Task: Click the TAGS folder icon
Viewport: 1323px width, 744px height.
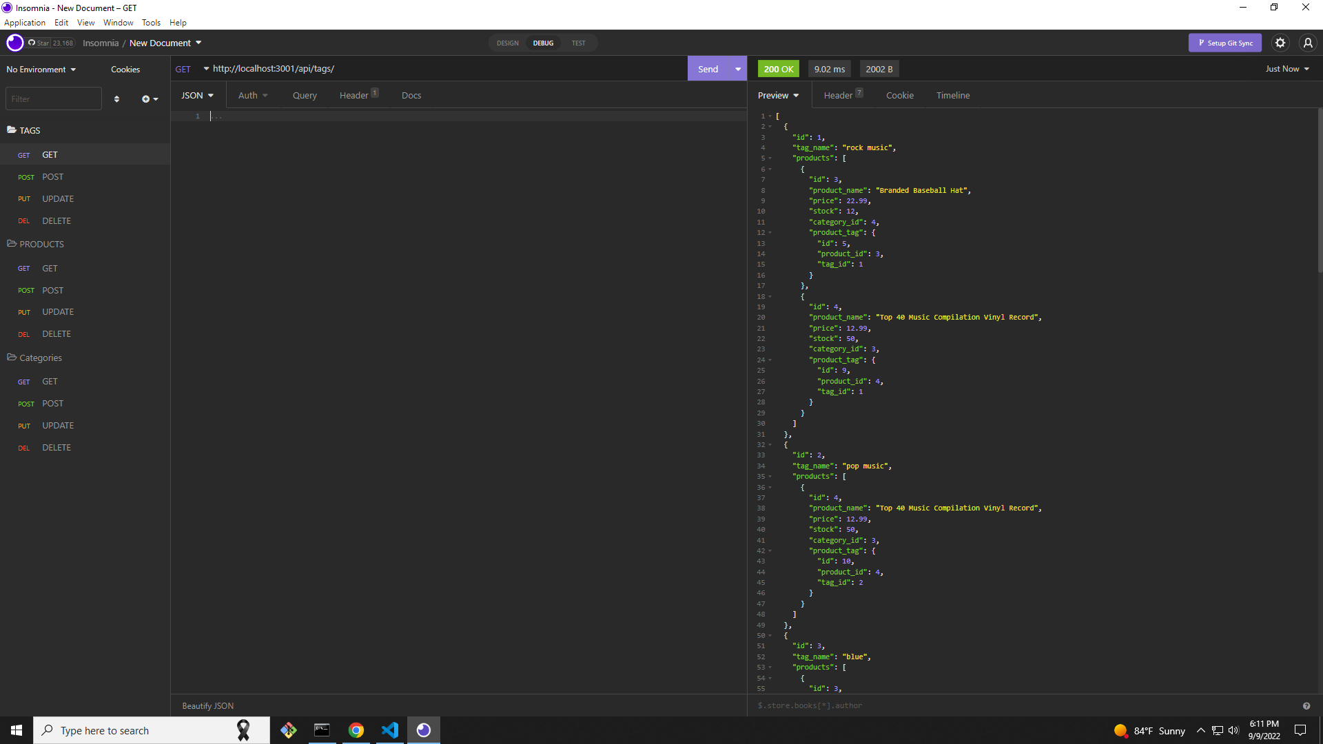Action: [11, 130]
